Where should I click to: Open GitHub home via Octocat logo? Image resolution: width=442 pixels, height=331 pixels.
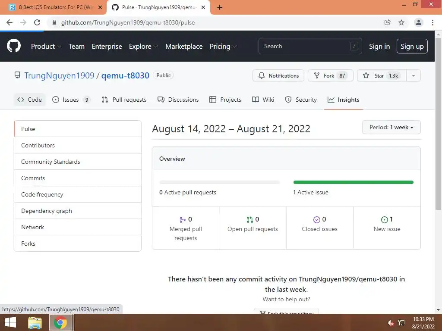point(13,46)
